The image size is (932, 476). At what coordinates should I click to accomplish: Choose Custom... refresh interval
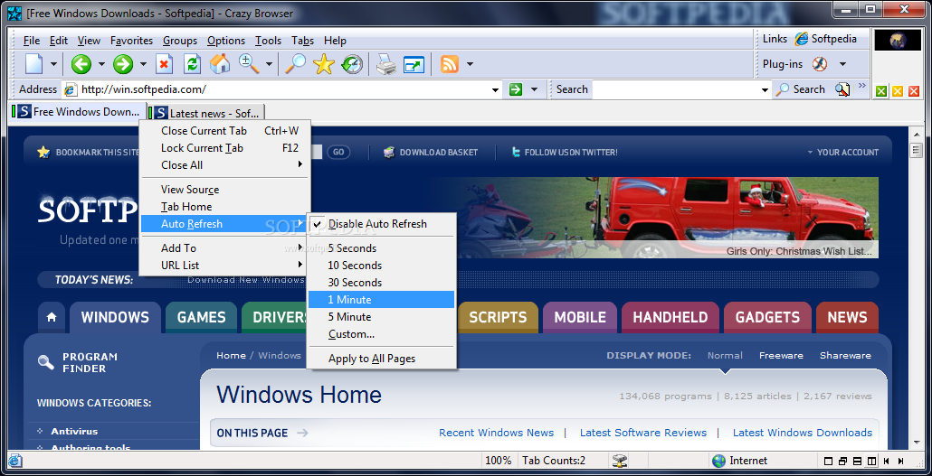pos(382,334)
